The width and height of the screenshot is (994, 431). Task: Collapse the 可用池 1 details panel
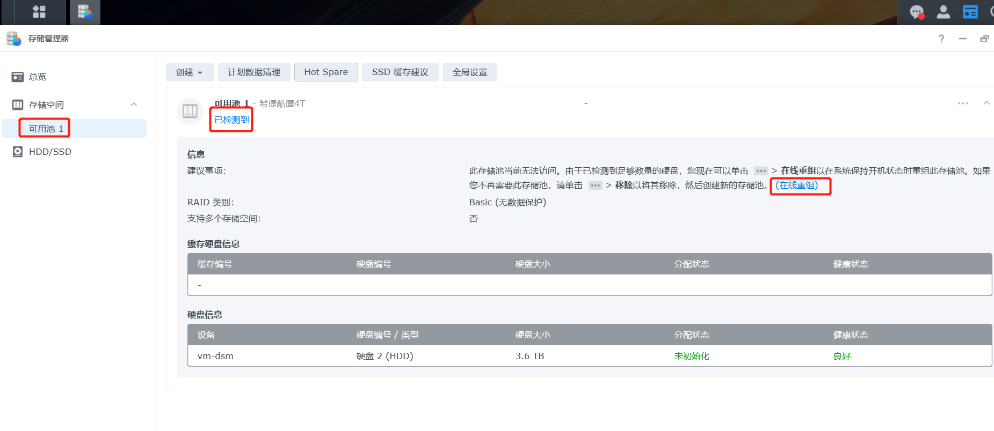point(986,103)
